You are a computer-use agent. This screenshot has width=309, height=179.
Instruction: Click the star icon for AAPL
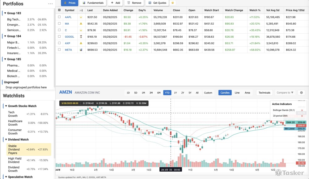(81, 17)
